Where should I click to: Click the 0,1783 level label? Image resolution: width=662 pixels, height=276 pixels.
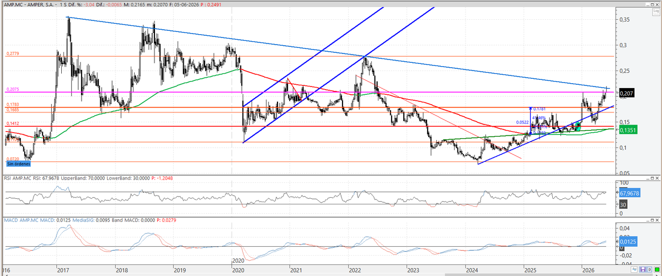pos(13,104)
